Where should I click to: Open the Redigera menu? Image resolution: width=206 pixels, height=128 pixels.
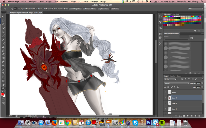coord(33,2)
